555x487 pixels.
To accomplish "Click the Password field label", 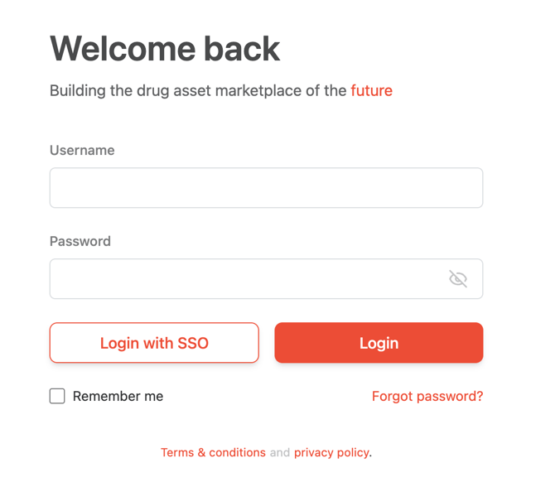I will [x=80, y=241].
